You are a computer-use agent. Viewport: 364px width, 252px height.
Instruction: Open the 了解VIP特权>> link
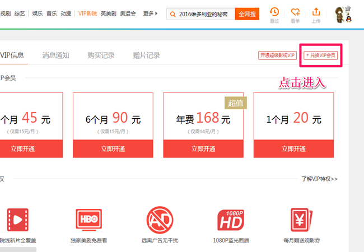pyautogui.click(x=319, y=179)
